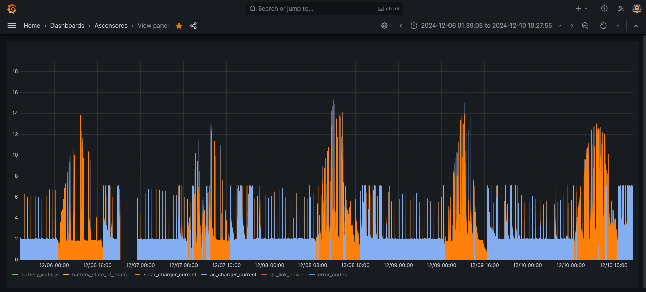Open dashboard settings gear icon

tap(384, 26)
